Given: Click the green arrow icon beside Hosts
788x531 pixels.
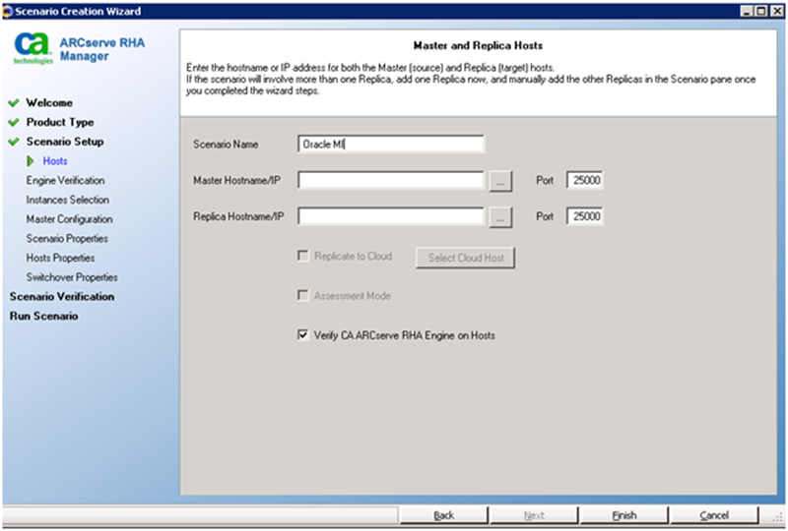Looking at the screenshot, I should coord(31,161).
